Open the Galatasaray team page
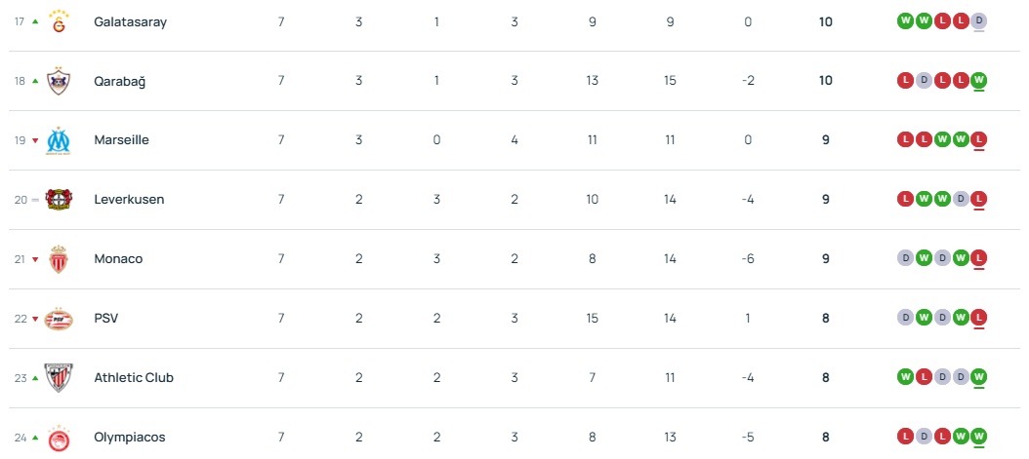Image resolution: width=1029 pixels, height=459 pixels. (x=130, y=21)
